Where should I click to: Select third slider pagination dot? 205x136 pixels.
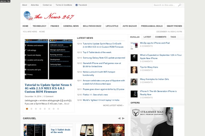tap(36, 109)
